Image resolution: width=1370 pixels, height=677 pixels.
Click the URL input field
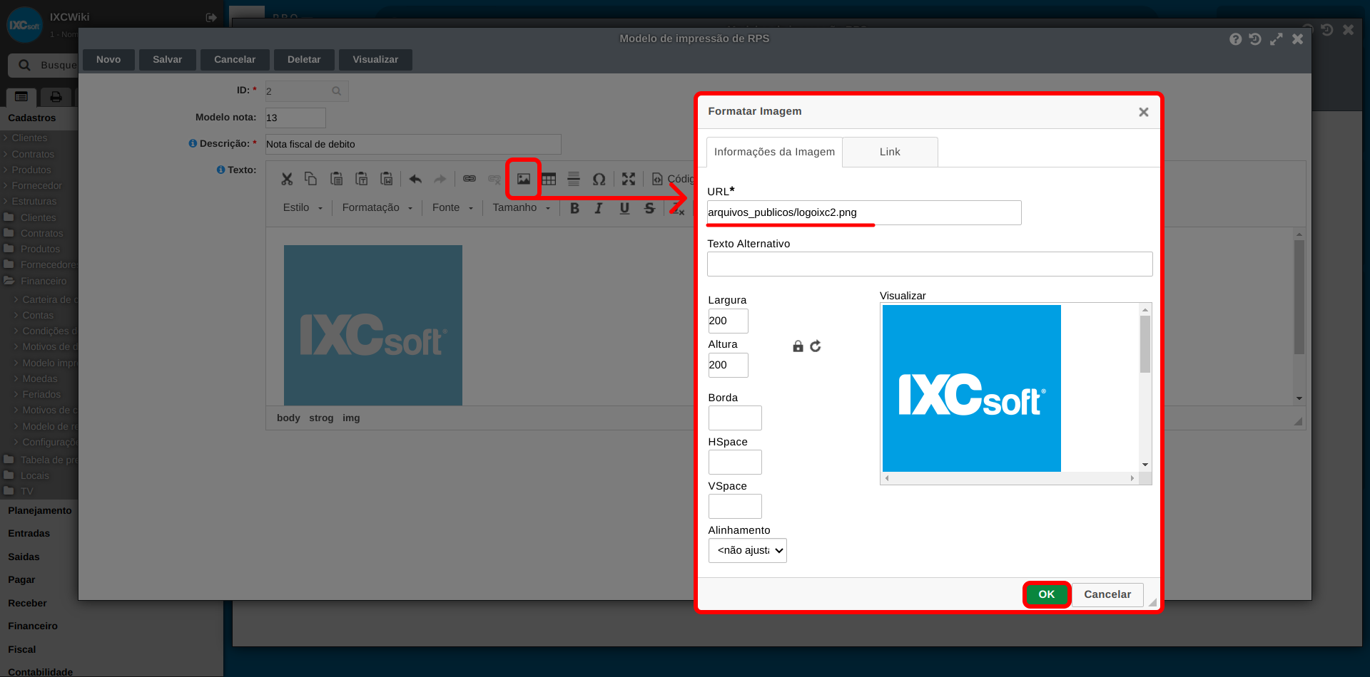(x=864, y=212)
